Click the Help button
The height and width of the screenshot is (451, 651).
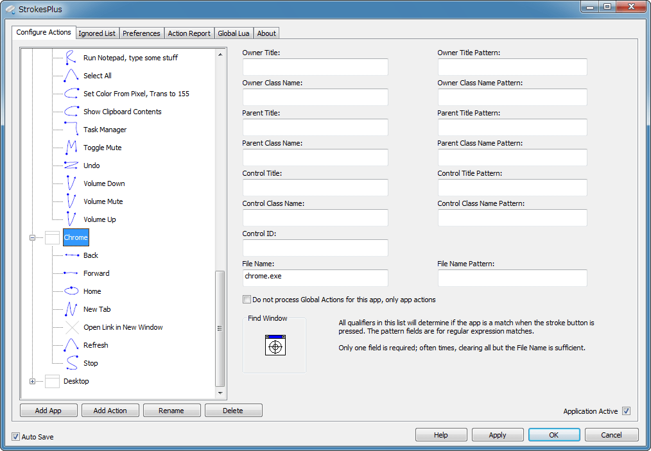pos(441,435)
